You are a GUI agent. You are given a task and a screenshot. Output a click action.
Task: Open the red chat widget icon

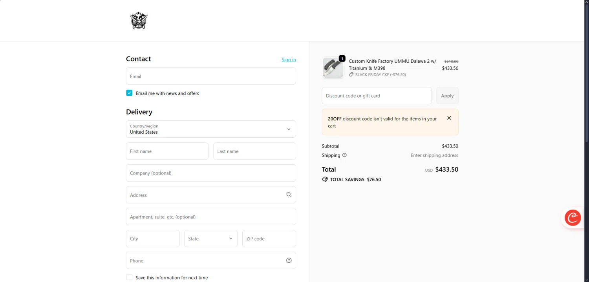pos(573,217)
